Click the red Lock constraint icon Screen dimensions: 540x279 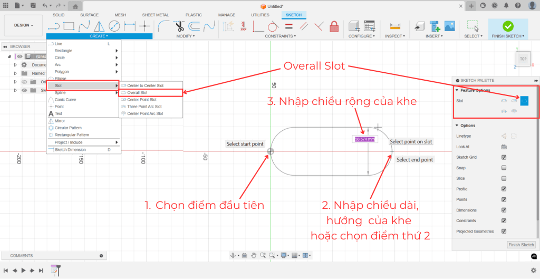pos(334,26)
